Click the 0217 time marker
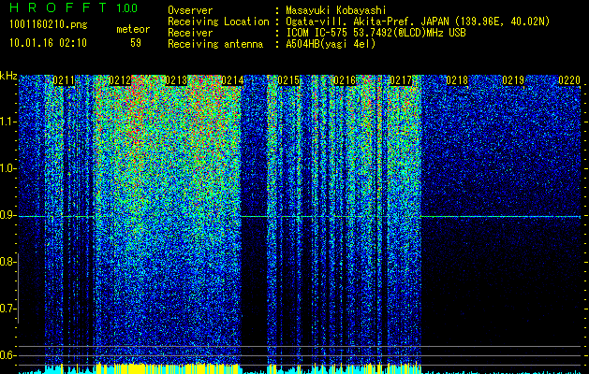The height and width of the screenshot is (374, 589). (x=401, y=80)
